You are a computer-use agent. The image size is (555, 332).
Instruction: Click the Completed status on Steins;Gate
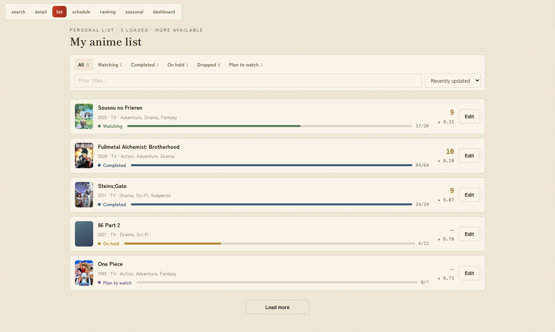[x=112, y=205]
